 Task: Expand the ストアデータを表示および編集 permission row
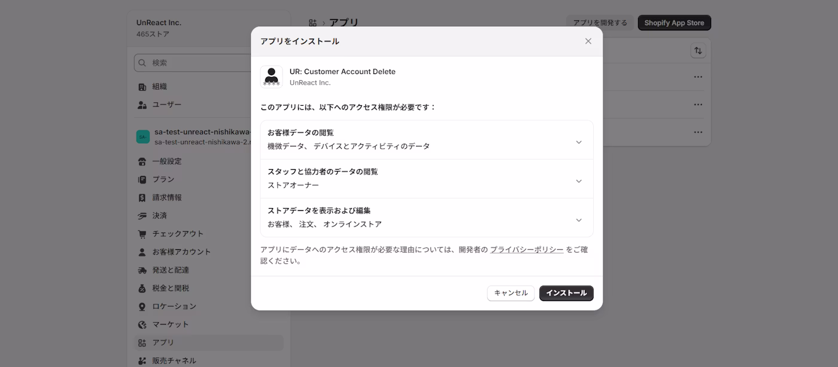[x=427, y=218]
